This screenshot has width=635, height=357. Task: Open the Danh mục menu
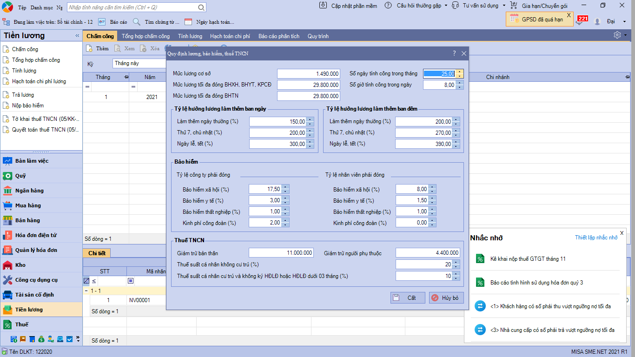[x=42, y=7]
